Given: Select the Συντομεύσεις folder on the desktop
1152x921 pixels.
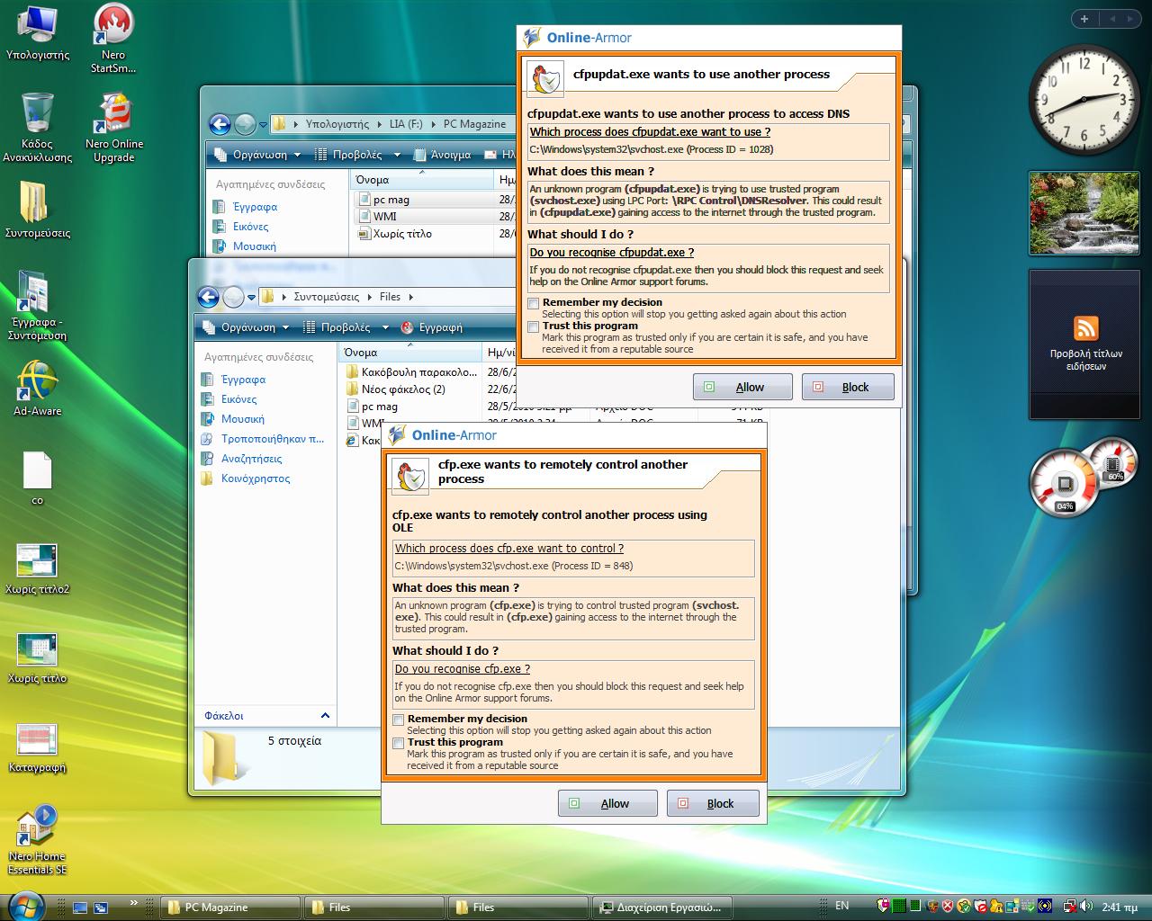Looking at the screenshot, I should [x=37, y=210].
